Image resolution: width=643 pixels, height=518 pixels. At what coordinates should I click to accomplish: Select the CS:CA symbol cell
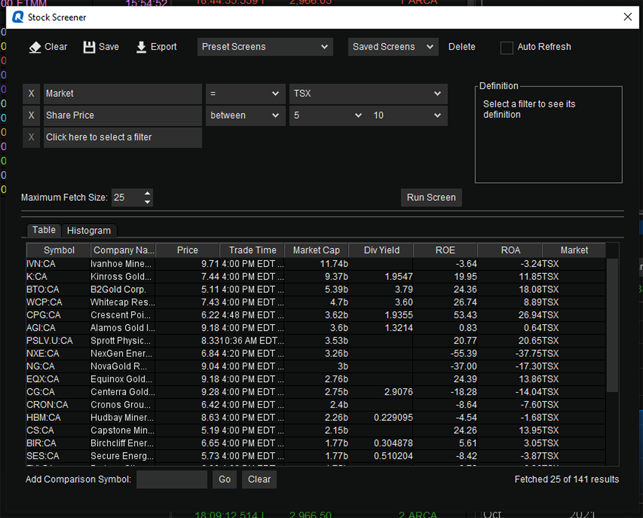[x=58, y=431]
